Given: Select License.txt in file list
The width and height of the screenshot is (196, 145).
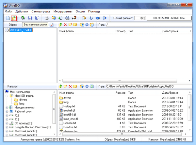Looking at the screenshot, I should pyautogui.click(x=70, y=123).
